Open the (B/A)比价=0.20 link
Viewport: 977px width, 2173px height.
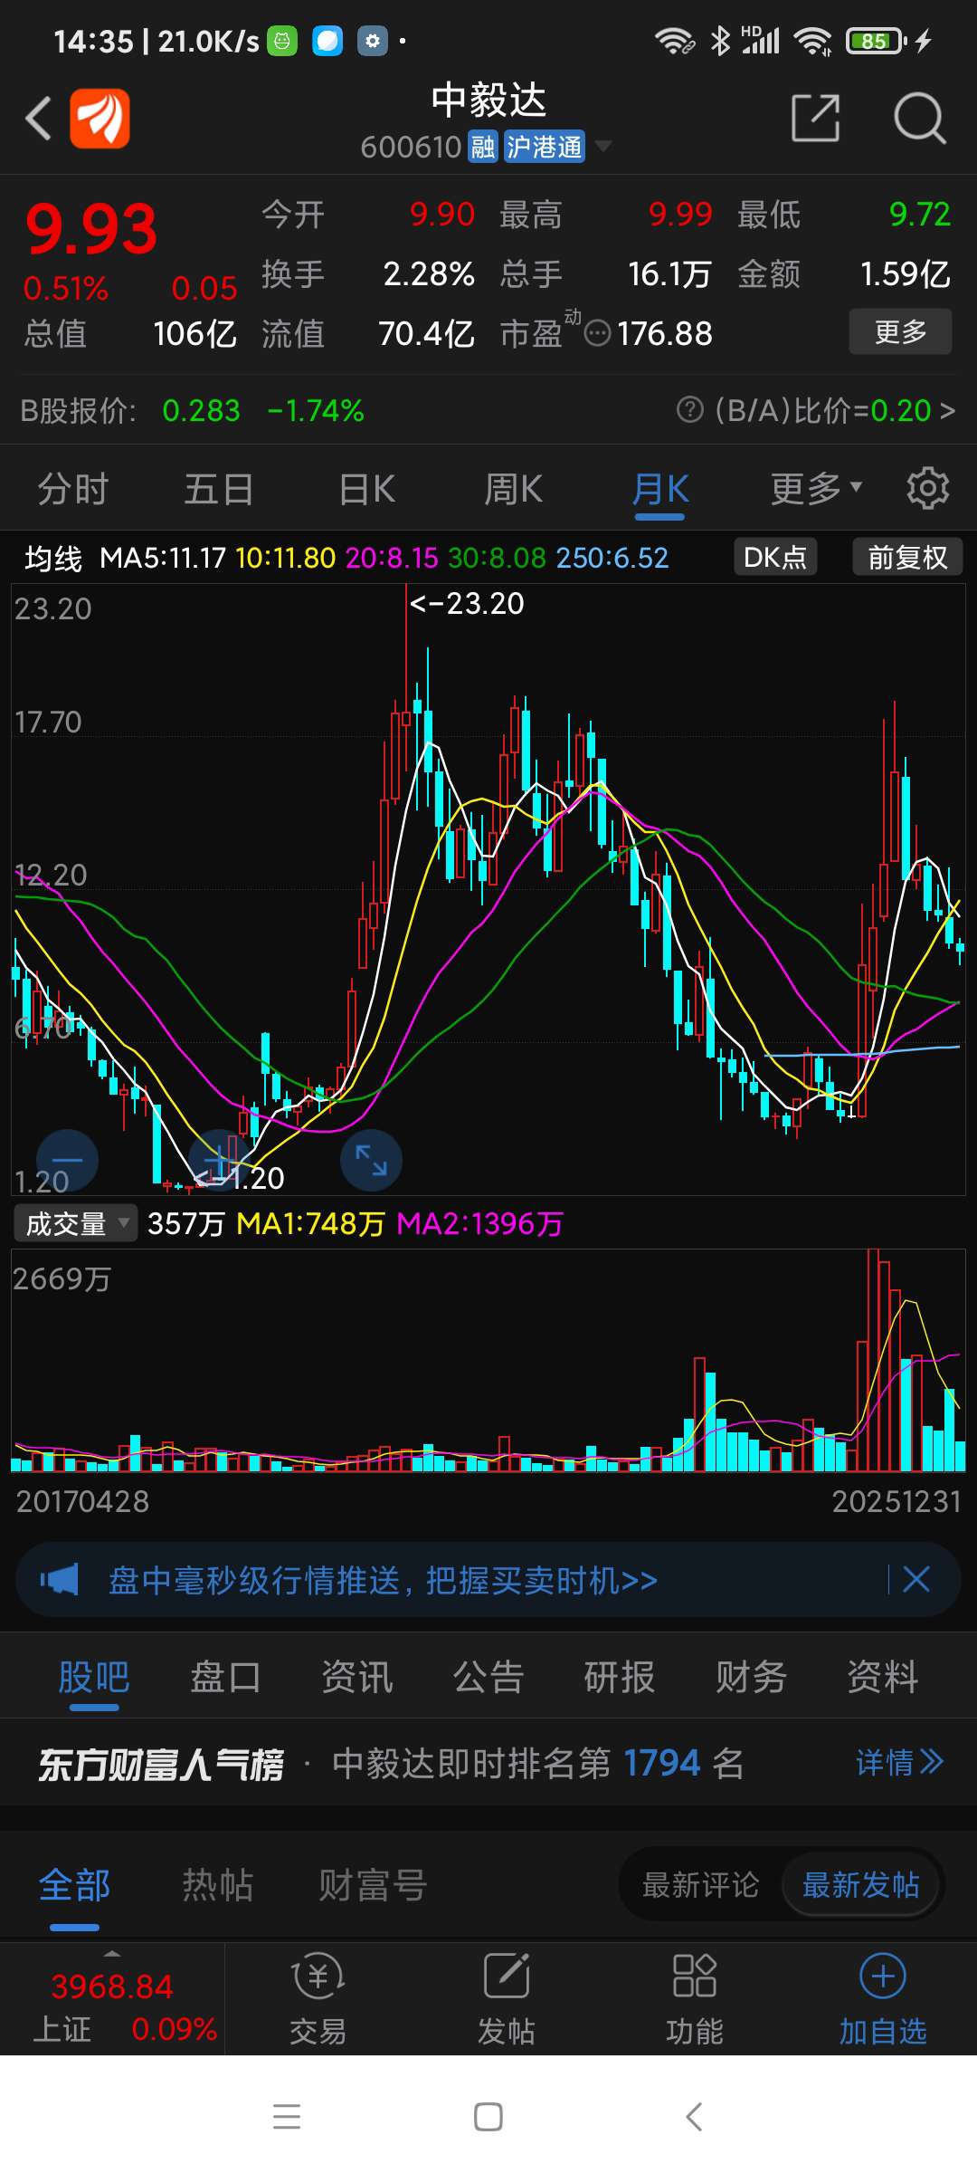pos(834,410)
